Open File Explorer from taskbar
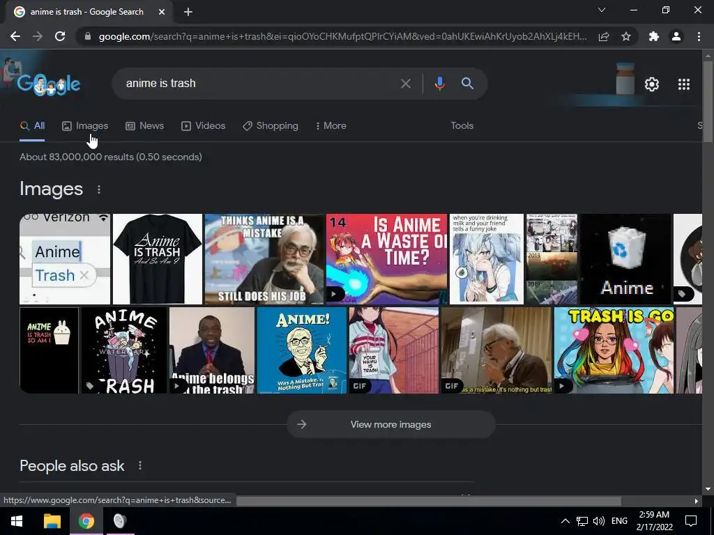714x535 pixels. point(52,521)
